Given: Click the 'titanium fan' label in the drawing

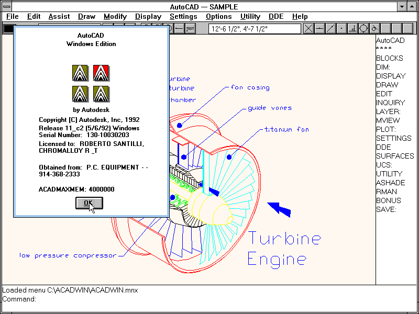Looking at the screenshot, I should [286, 129].
